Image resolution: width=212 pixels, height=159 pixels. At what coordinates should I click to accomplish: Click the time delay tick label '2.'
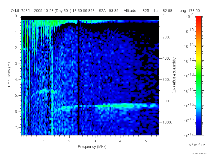(16, 48)
